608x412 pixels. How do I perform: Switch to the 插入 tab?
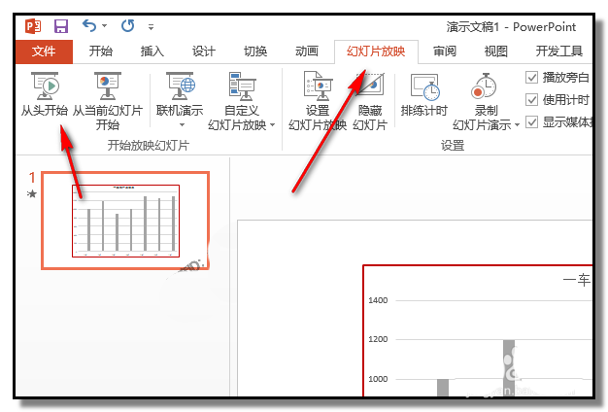click(x=152, y=51)
